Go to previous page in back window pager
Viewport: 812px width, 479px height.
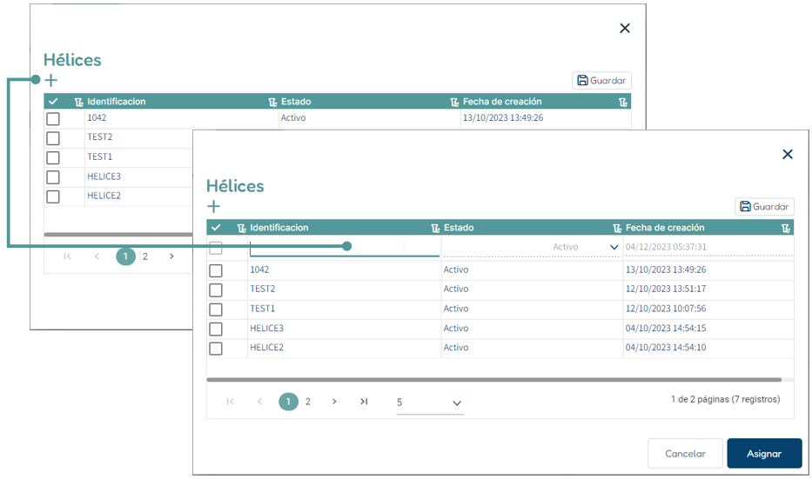click(x=97, y=256)
